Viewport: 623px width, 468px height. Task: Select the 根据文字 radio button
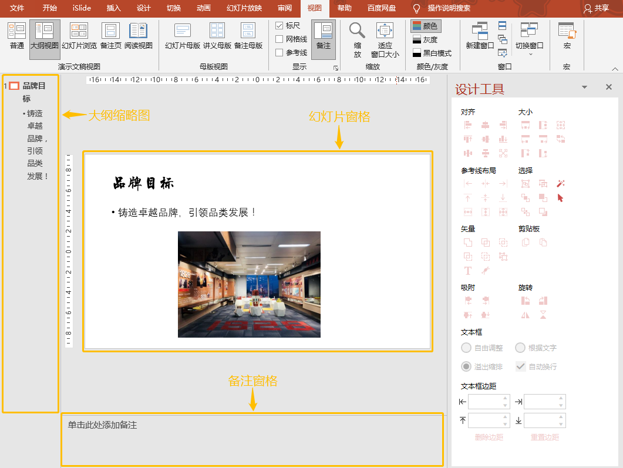(x=520, y=348)
